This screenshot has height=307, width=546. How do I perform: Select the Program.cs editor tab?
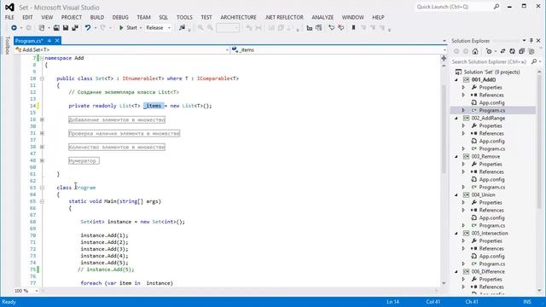coord(29,41)
